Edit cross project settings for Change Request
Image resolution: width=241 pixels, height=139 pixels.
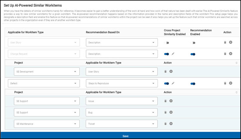173,54
